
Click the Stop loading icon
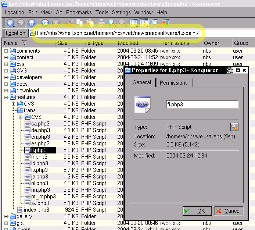(56, 23)
